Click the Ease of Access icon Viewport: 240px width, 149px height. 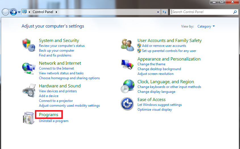127,104
